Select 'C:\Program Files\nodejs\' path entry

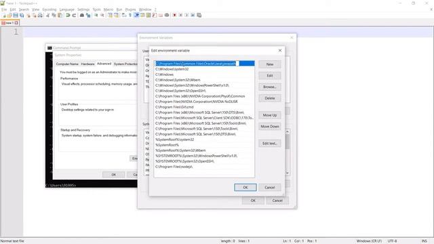point(204,167)
